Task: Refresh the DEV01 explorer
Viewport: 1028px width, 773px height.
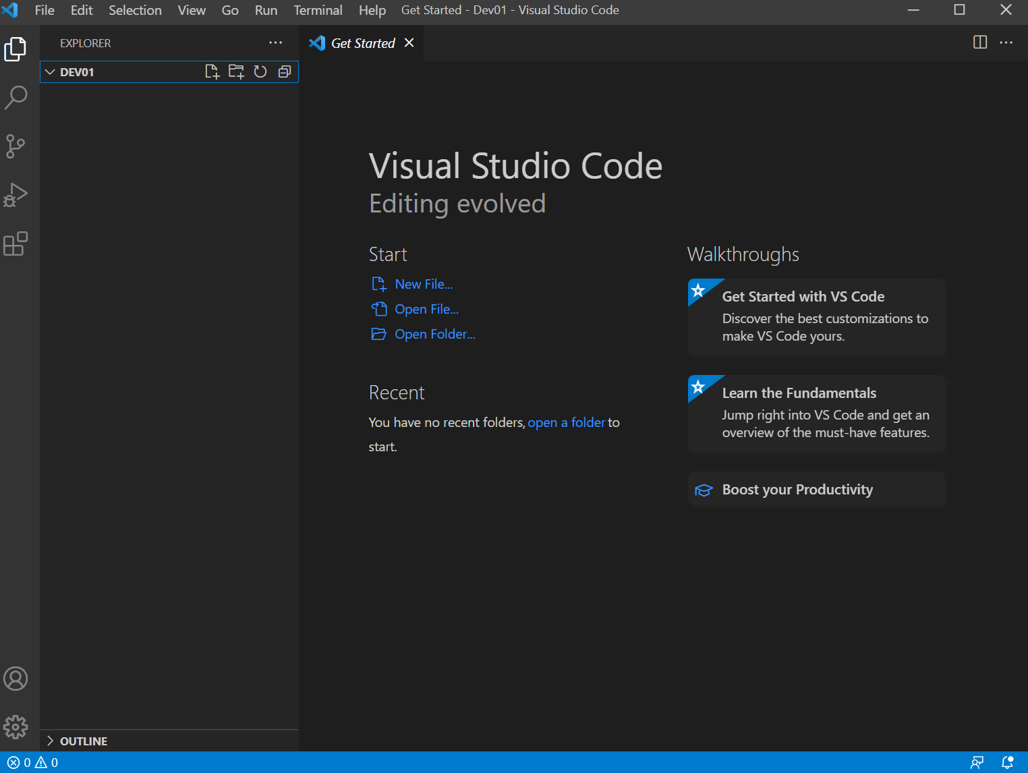Action: 260,71
